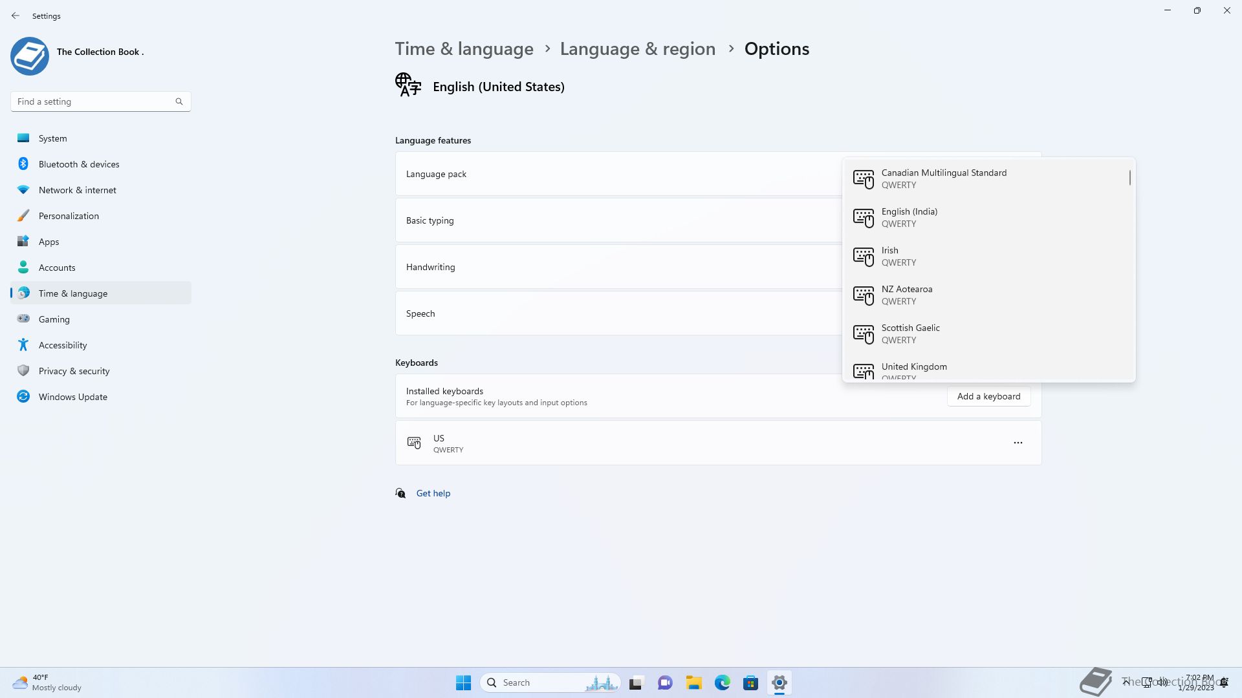This screenshot has width=1242, height=698.
Task: Open Windows Update in the sidebar
Action: 72,397
